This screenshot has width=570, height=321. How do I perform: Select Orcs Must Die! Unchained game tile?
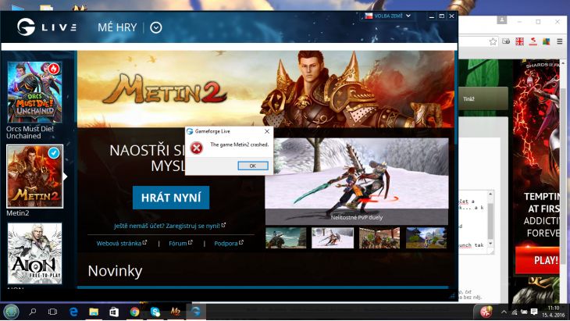coord(34,92)
